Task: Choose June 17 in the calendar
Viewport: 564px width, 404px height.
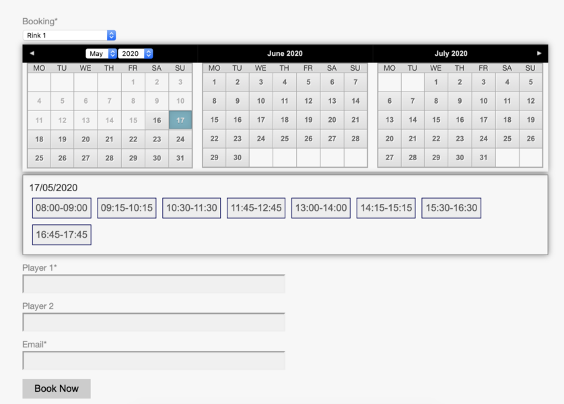Action: (x=260, y=120)
